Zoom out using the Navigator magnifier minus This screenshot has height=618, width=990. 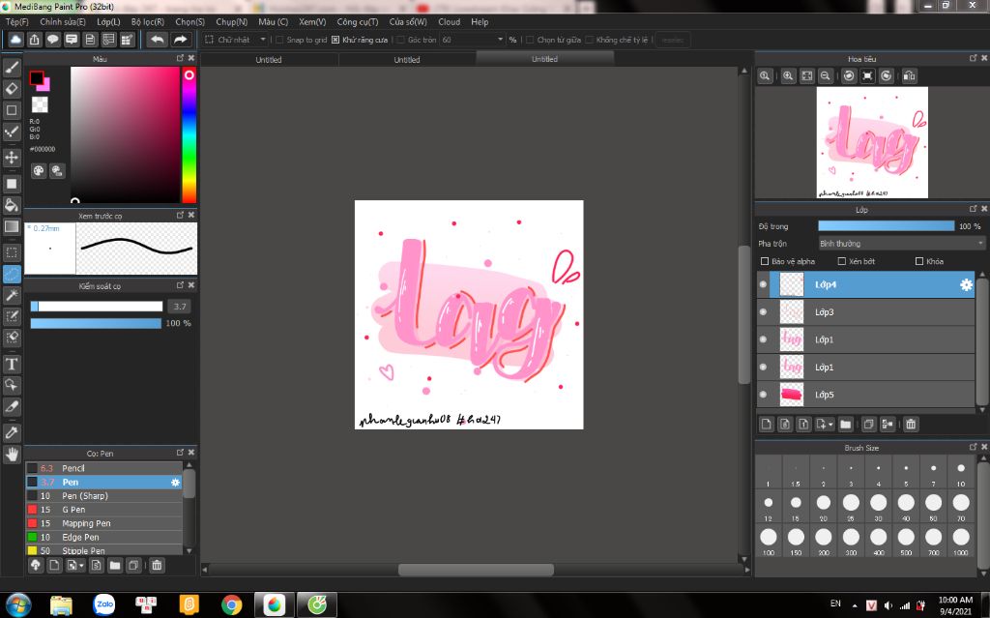click(x=825, y=75)
